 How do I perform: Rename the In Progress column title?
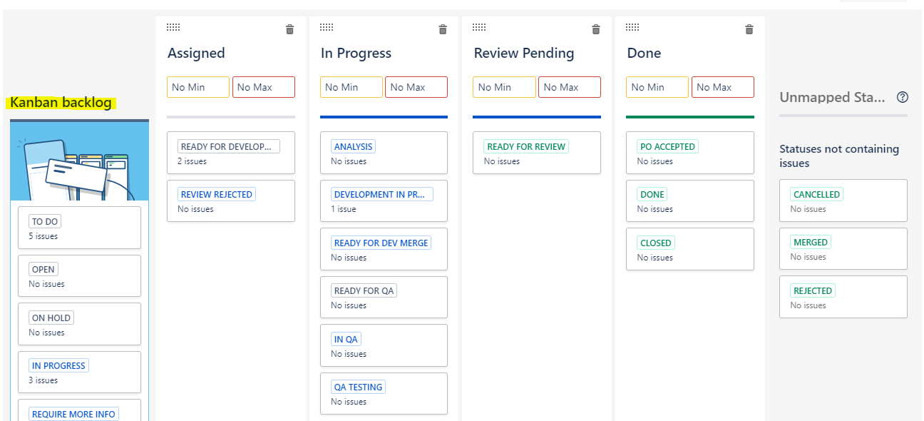tap(356, 53)
